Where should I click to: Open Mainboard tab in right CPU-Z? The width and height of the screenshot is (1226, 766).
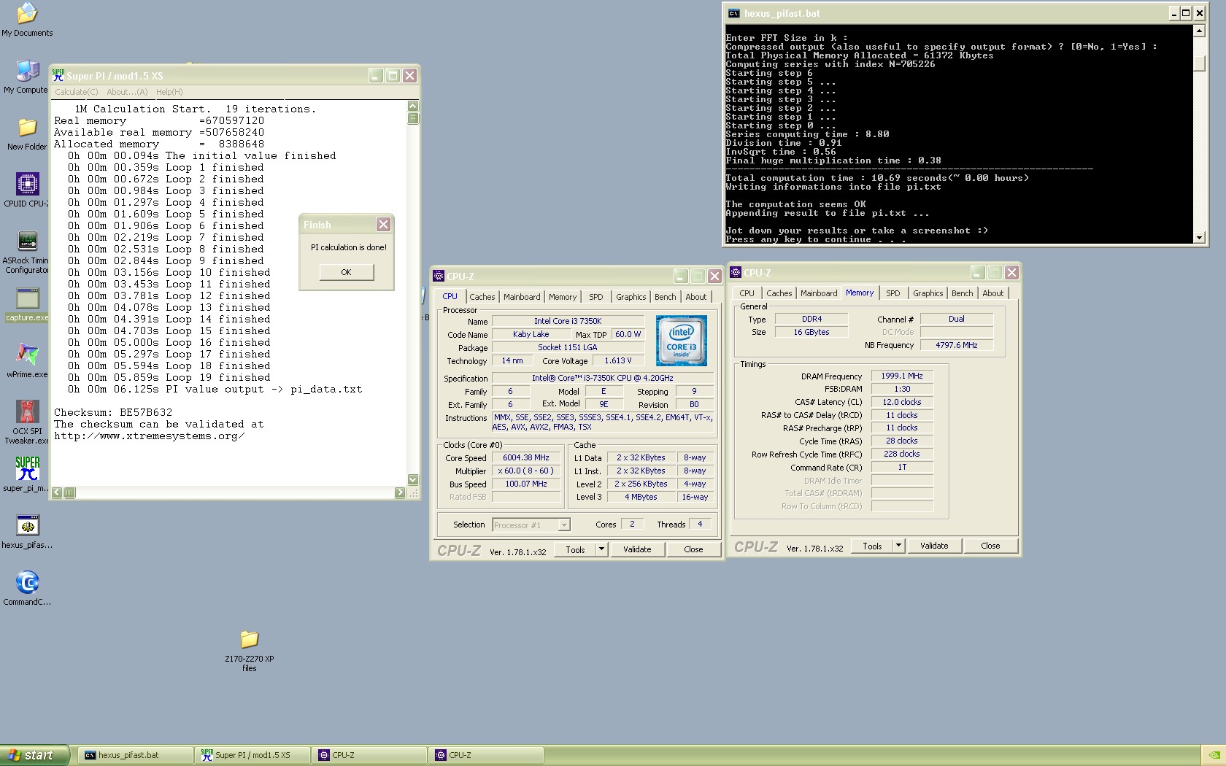(x=819, y=293)
